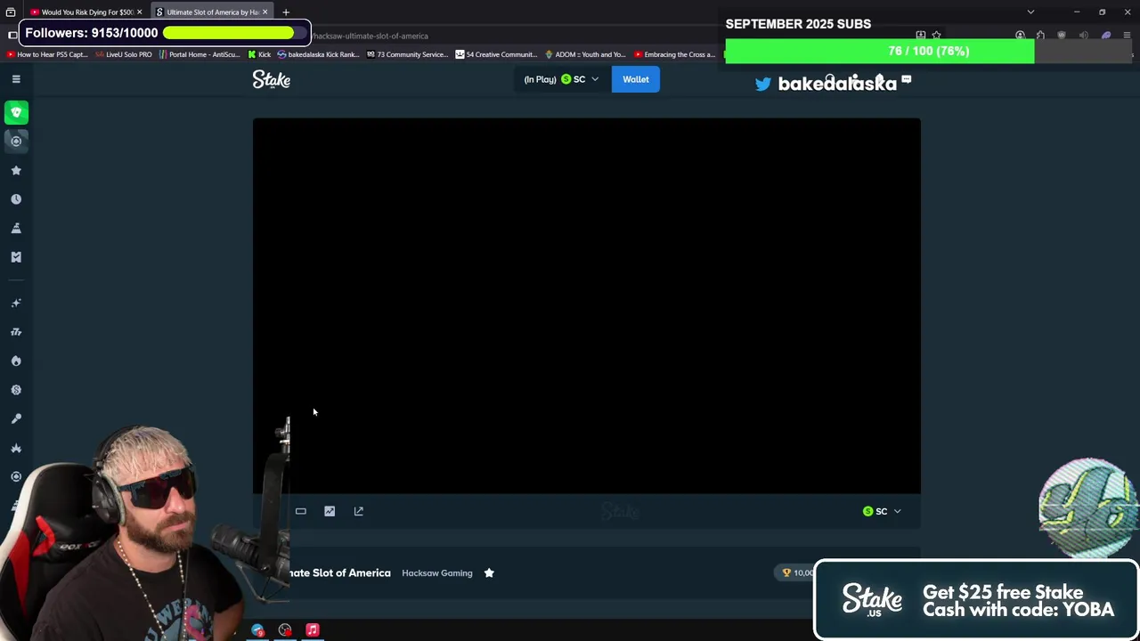Open the crown-shaped sidebar icon
The height and width of the screenshot is (641, 1140).
pos(16,448)
